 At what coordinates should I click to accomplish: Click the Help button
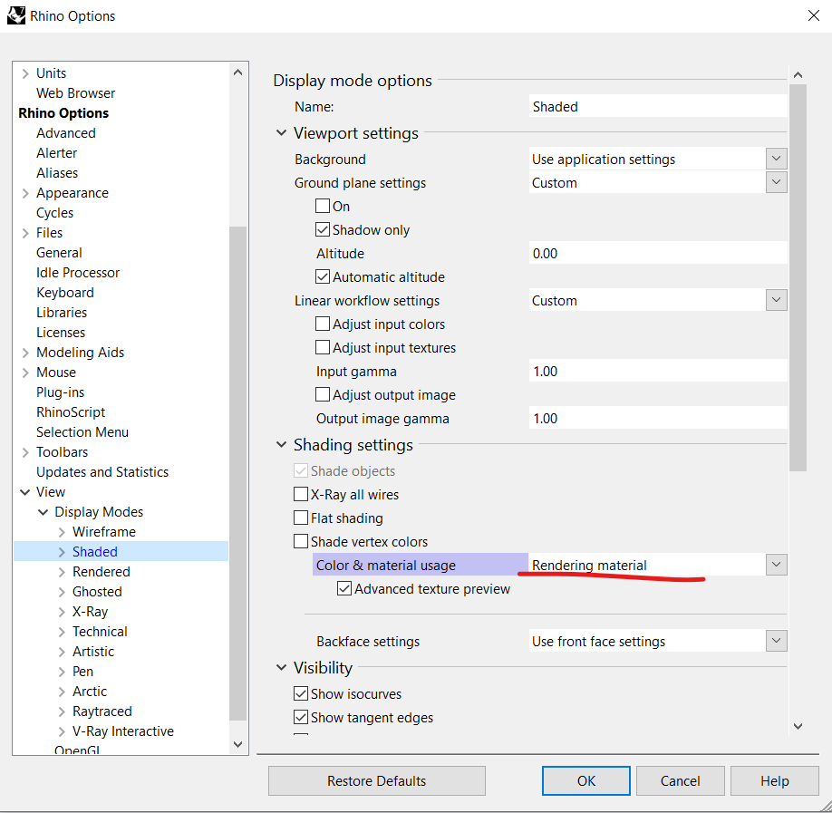[x=774, y=780]
